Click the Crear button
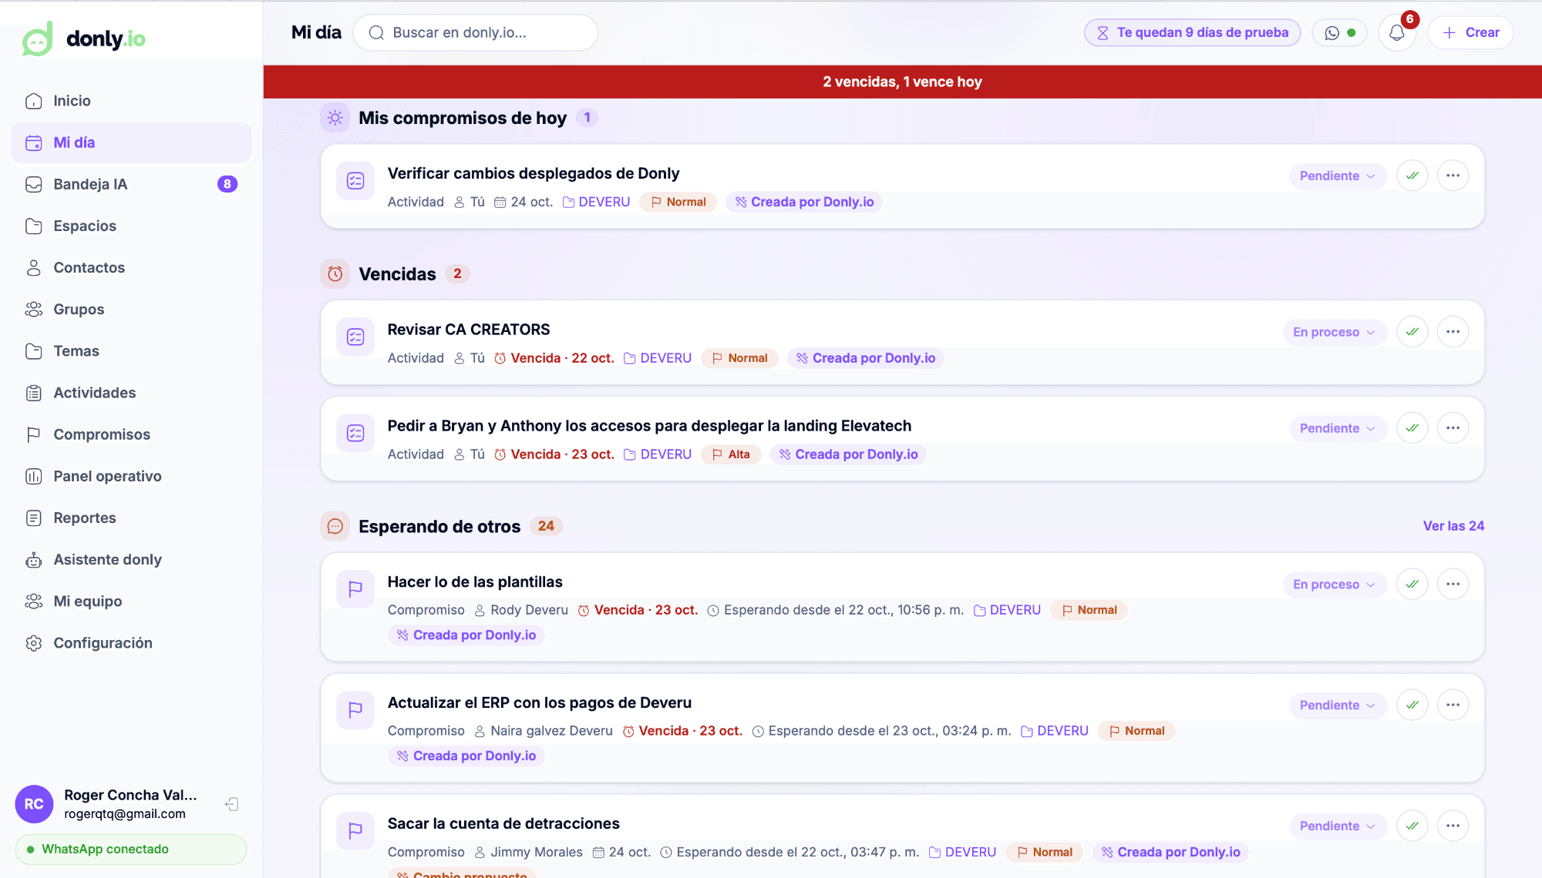Screen dimensions: 1542x878 point(1470,32)
